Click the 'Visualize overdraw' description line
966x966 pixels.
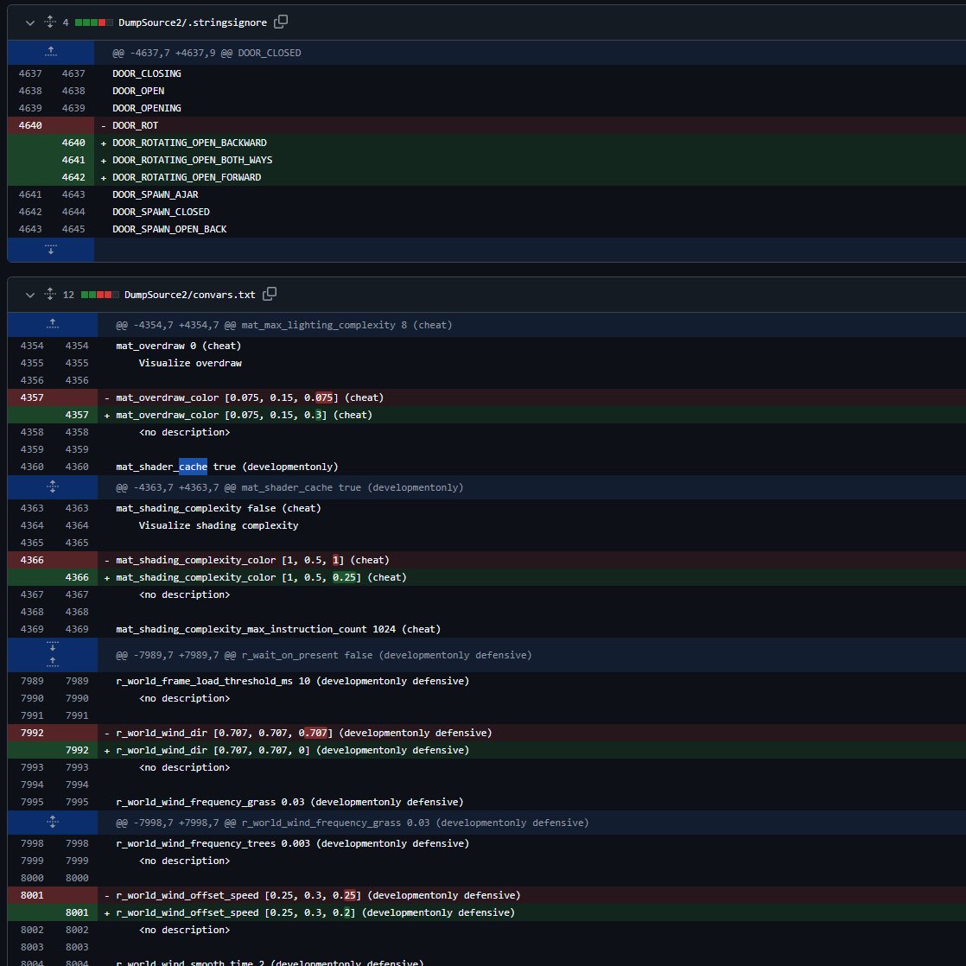(190, 363)
